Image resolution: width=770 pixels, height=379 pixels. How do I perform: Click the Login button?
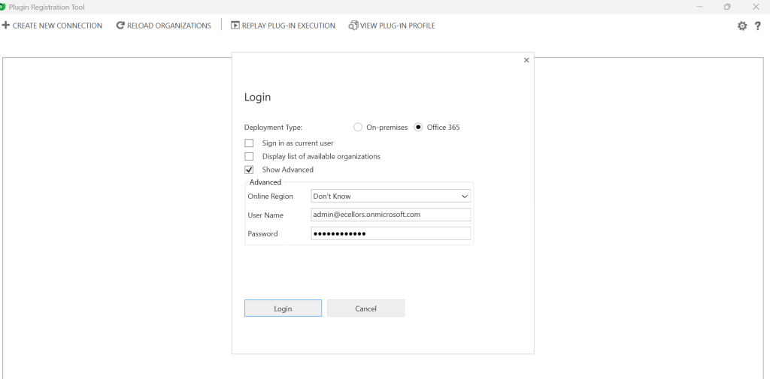pyautogui.click(x=283, y=308)
